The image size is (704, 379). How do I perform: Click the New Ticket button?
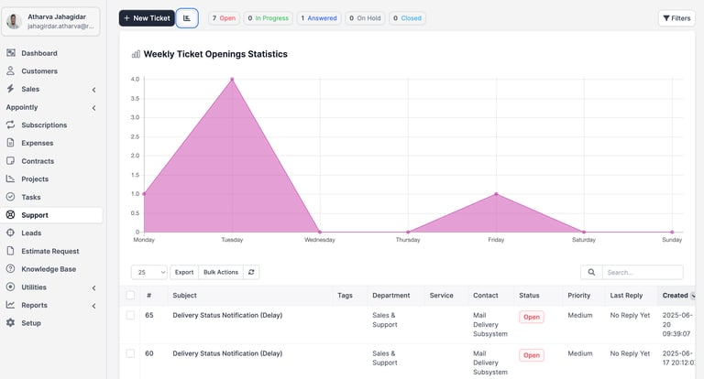[146, 17]
